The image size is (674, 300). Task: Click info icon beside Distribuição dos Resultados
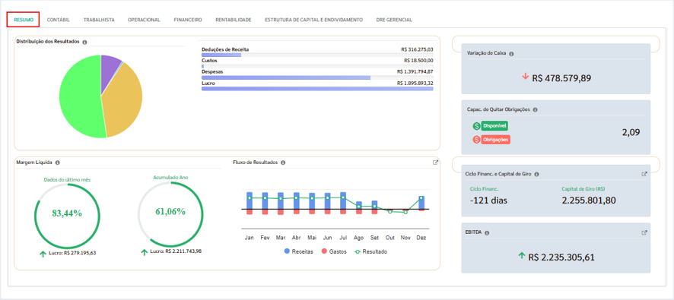84,42
